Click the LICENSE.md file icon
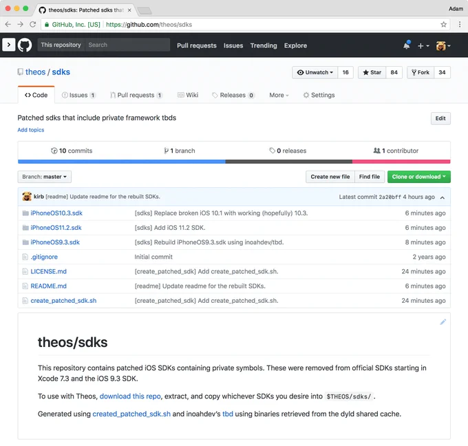 pyautogui.click(x=25, y=271)
